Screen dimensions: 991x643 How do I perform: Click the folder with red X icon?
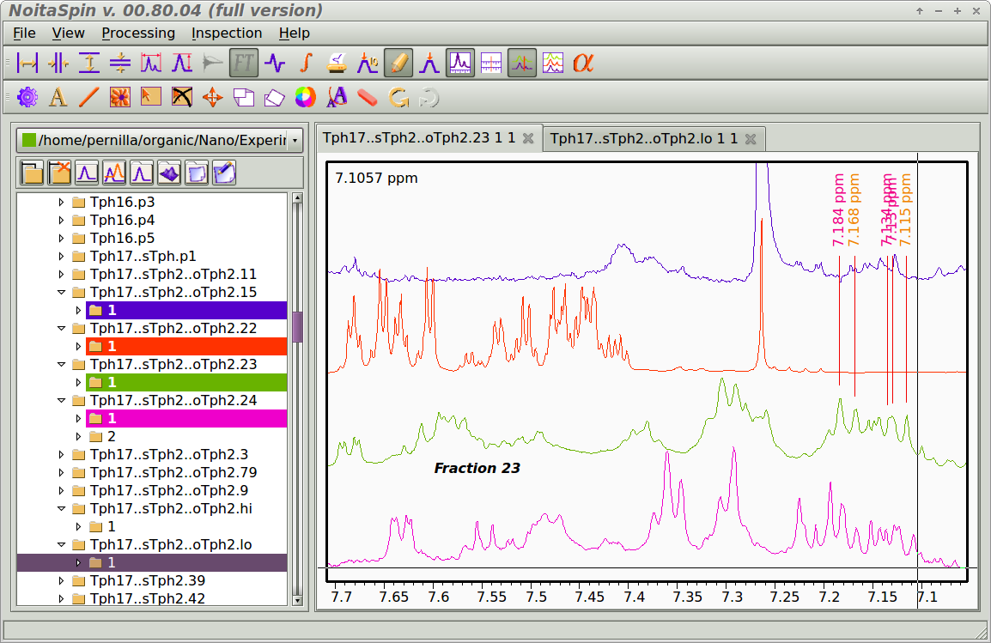coord(59,173)
